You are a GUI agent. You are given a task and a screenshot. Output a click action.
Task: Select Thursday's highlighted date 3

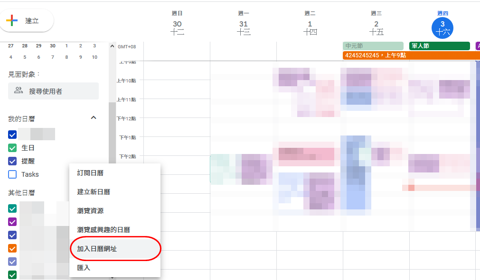coord(442,27)
